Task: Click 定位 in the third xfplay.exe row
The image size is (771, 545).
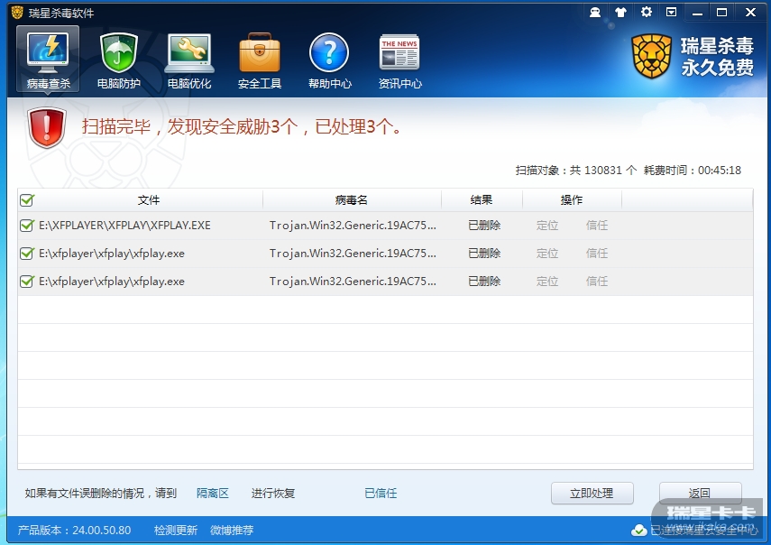Action: (x=547, y=282)
